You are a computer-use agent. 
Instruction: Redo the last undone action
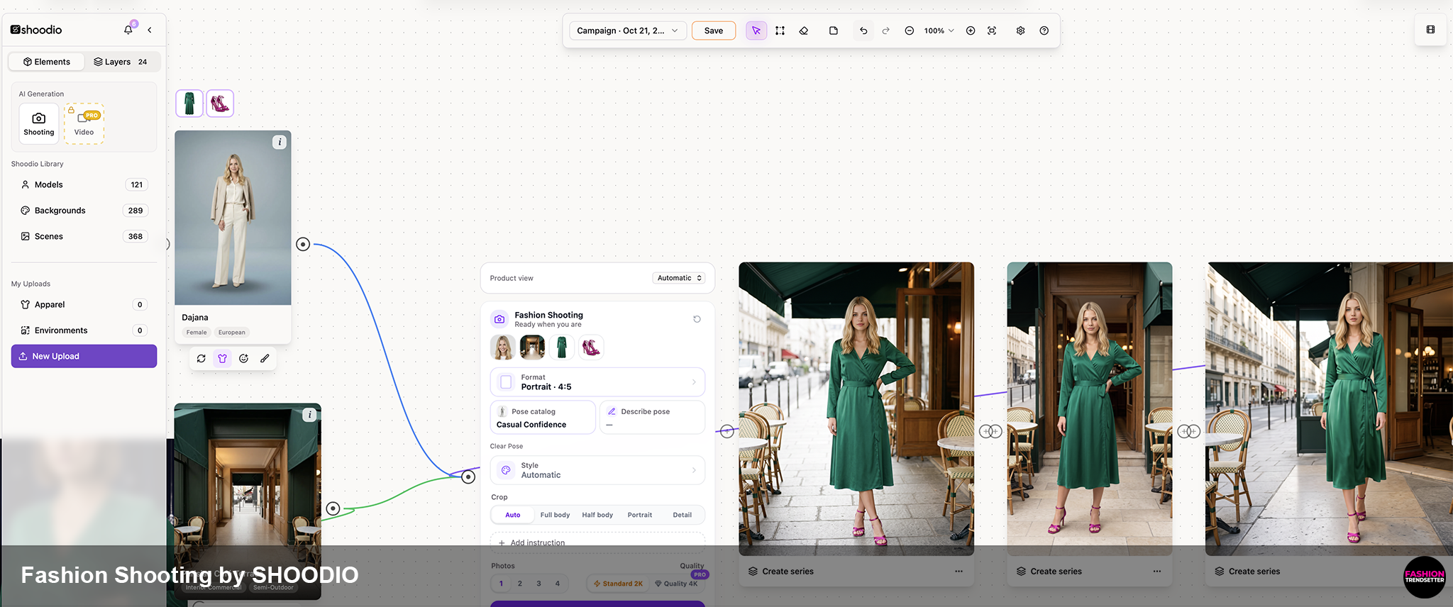[886, 30]
